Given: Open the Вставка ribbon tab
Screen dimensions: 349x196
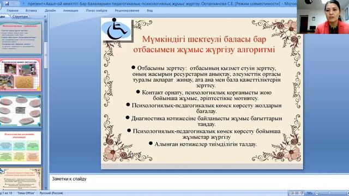Looking at the screenshot, I should click(31, 10).
